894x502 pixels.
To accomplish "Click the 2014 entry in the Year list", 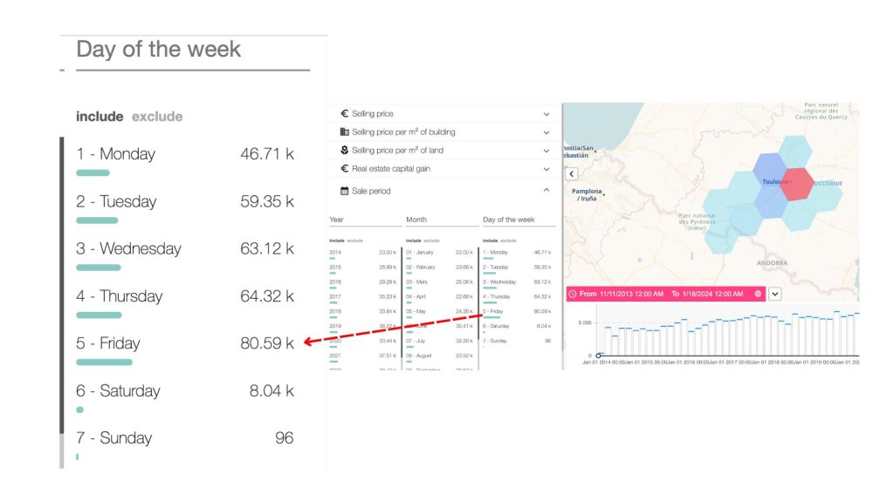I will click(x=335, y=252).
